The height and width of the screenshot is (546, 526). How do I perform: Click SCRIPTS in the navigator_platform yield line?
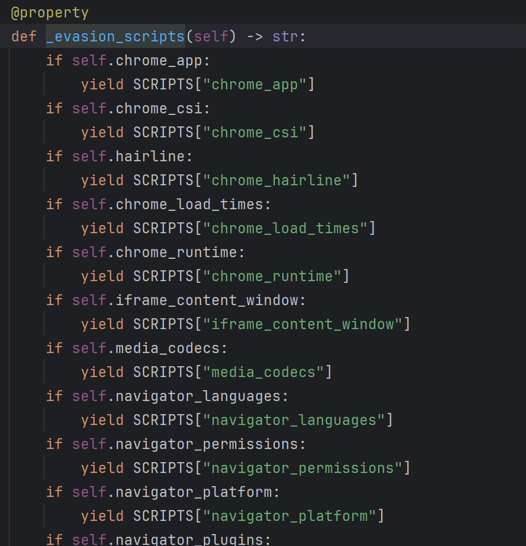click(x=163, y=516)
